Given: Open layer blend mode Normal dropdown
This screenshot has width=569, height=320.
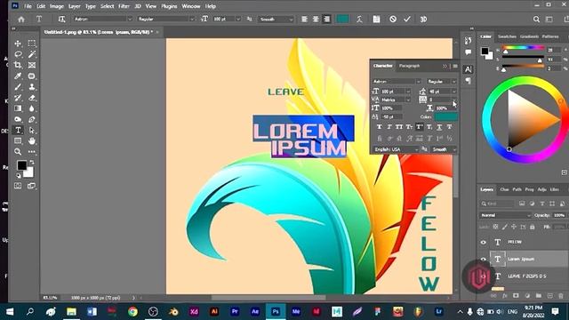Looking at the screenshot, I should [505, 215].
